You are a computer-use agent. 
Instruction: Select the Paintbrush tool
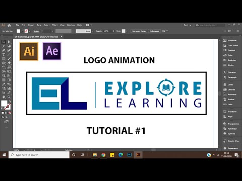(9, 59)
